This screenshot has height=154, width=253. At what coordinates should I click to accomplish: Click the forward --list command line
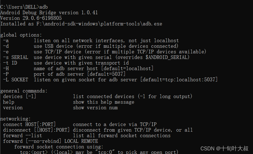point(87,136)
